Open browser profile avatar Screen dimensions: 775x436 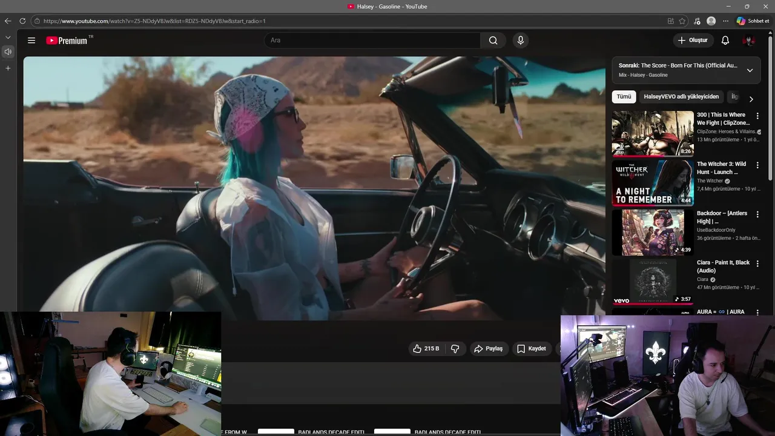click(711, 21)
